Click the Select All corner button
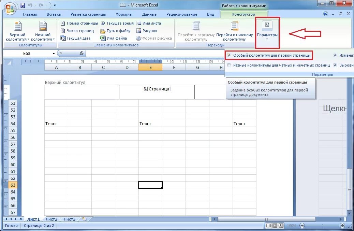Viewport: 354px width, 231px height. click(x=8, y=63)
